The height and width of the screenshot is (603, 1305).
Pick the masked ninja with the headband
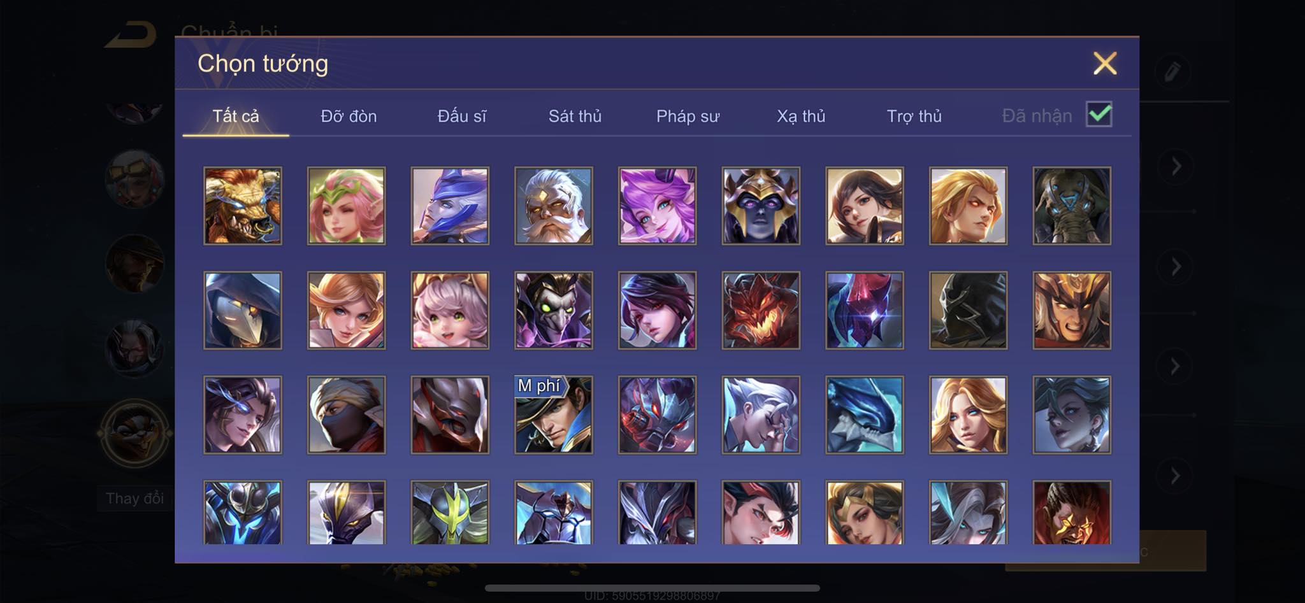pyautogui.click(x=346, y=415)
